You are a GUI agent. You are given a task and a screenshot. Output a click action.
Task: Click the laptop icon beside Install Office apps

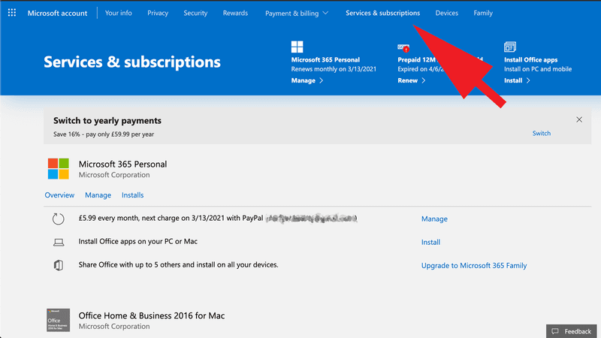pyautogui.click(x=59, y=242)
